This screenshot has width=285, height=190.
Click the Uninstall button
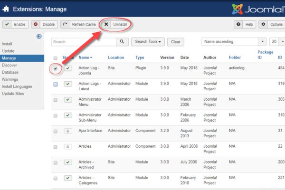coord(115,24)
